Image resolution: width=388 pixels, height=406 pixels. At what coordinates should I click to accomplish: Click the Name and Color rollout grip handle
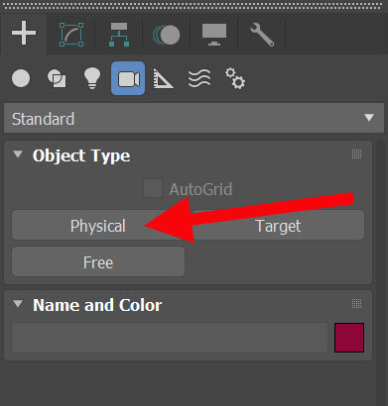pyautogui.click(x=356, y=303)
